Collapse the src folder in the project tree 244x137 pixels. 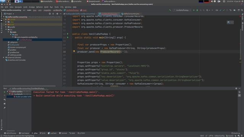(6, 30)
